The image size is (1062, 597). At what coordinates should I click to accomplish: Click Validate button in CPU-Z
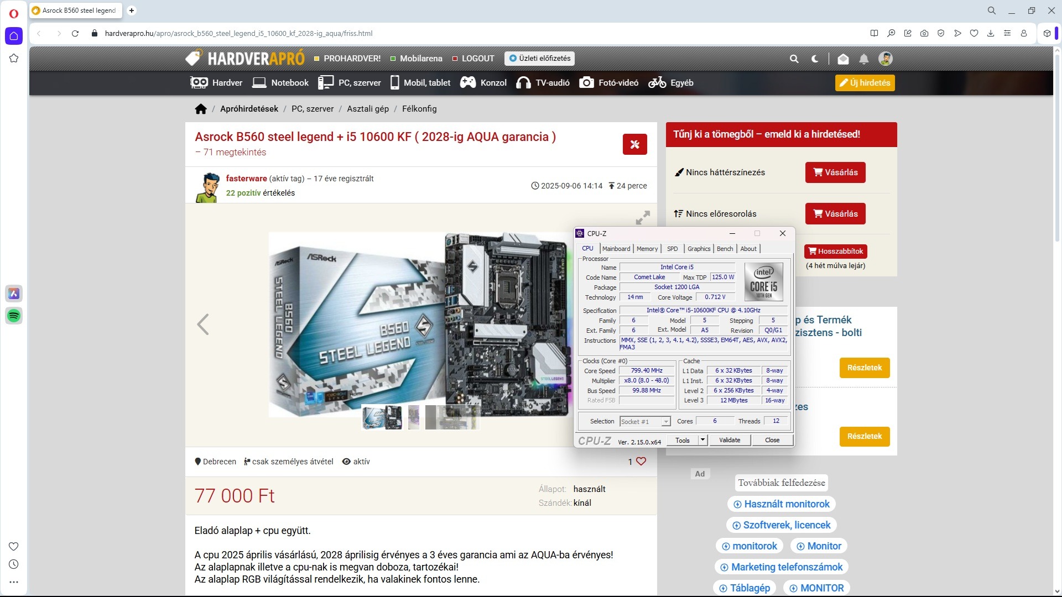coord(729,440)
